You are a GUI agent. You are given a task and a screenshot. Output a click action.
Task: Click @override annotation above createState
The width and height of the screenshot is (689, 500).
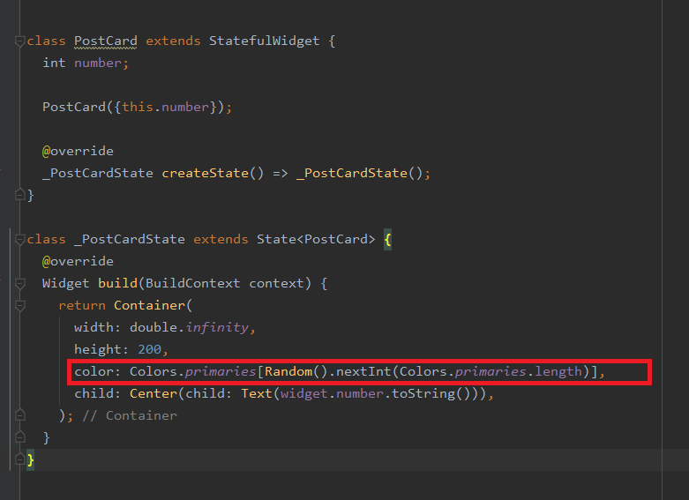[78, 151]
